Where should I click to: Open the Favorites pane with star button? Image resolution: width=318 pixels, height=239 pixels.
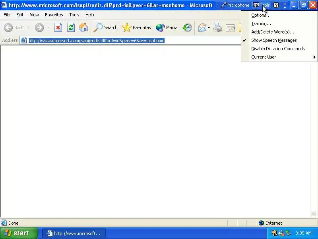(x=136, y=27)
